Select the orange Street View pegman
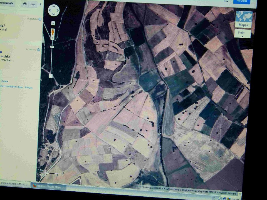 coord(53,32)
